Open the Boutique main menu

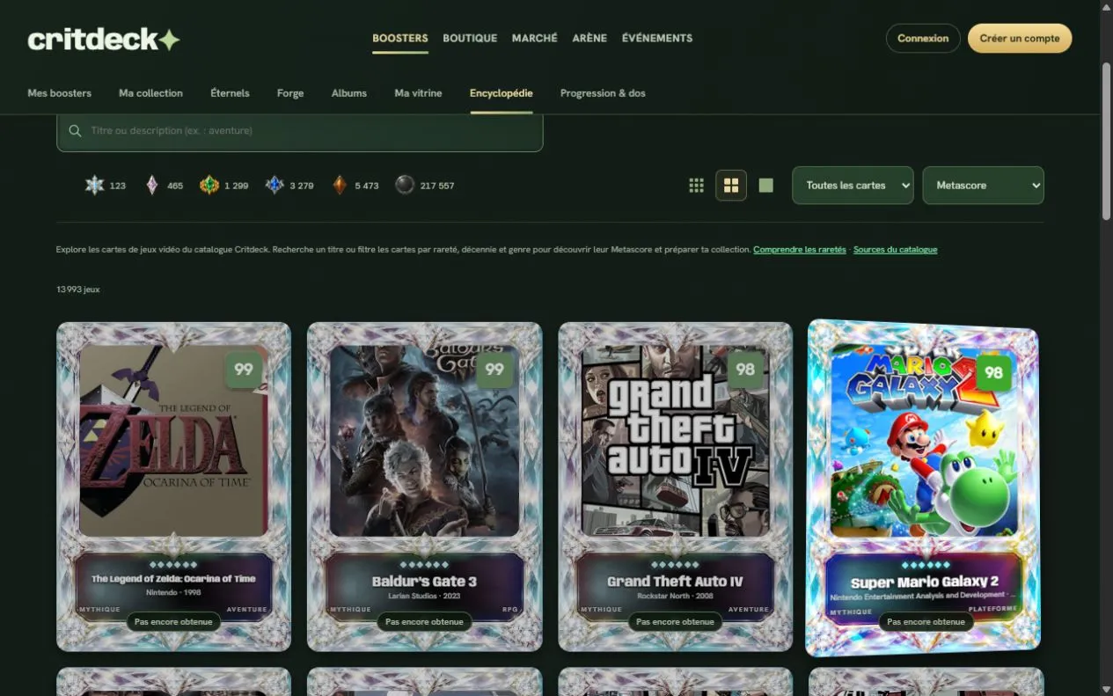click(x=470, y=39)
